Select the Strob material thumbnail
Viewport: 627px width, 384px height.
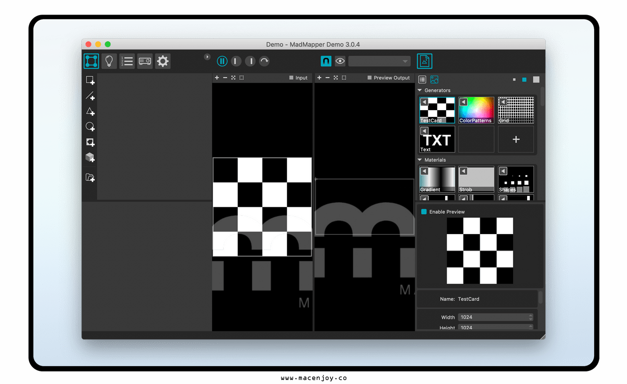[477, 179]
